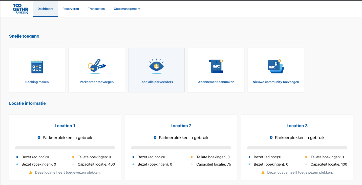This screenshot has height=185, width=362.
Task: Click the ID card icon for new community
Action: (x=276, y=66)
